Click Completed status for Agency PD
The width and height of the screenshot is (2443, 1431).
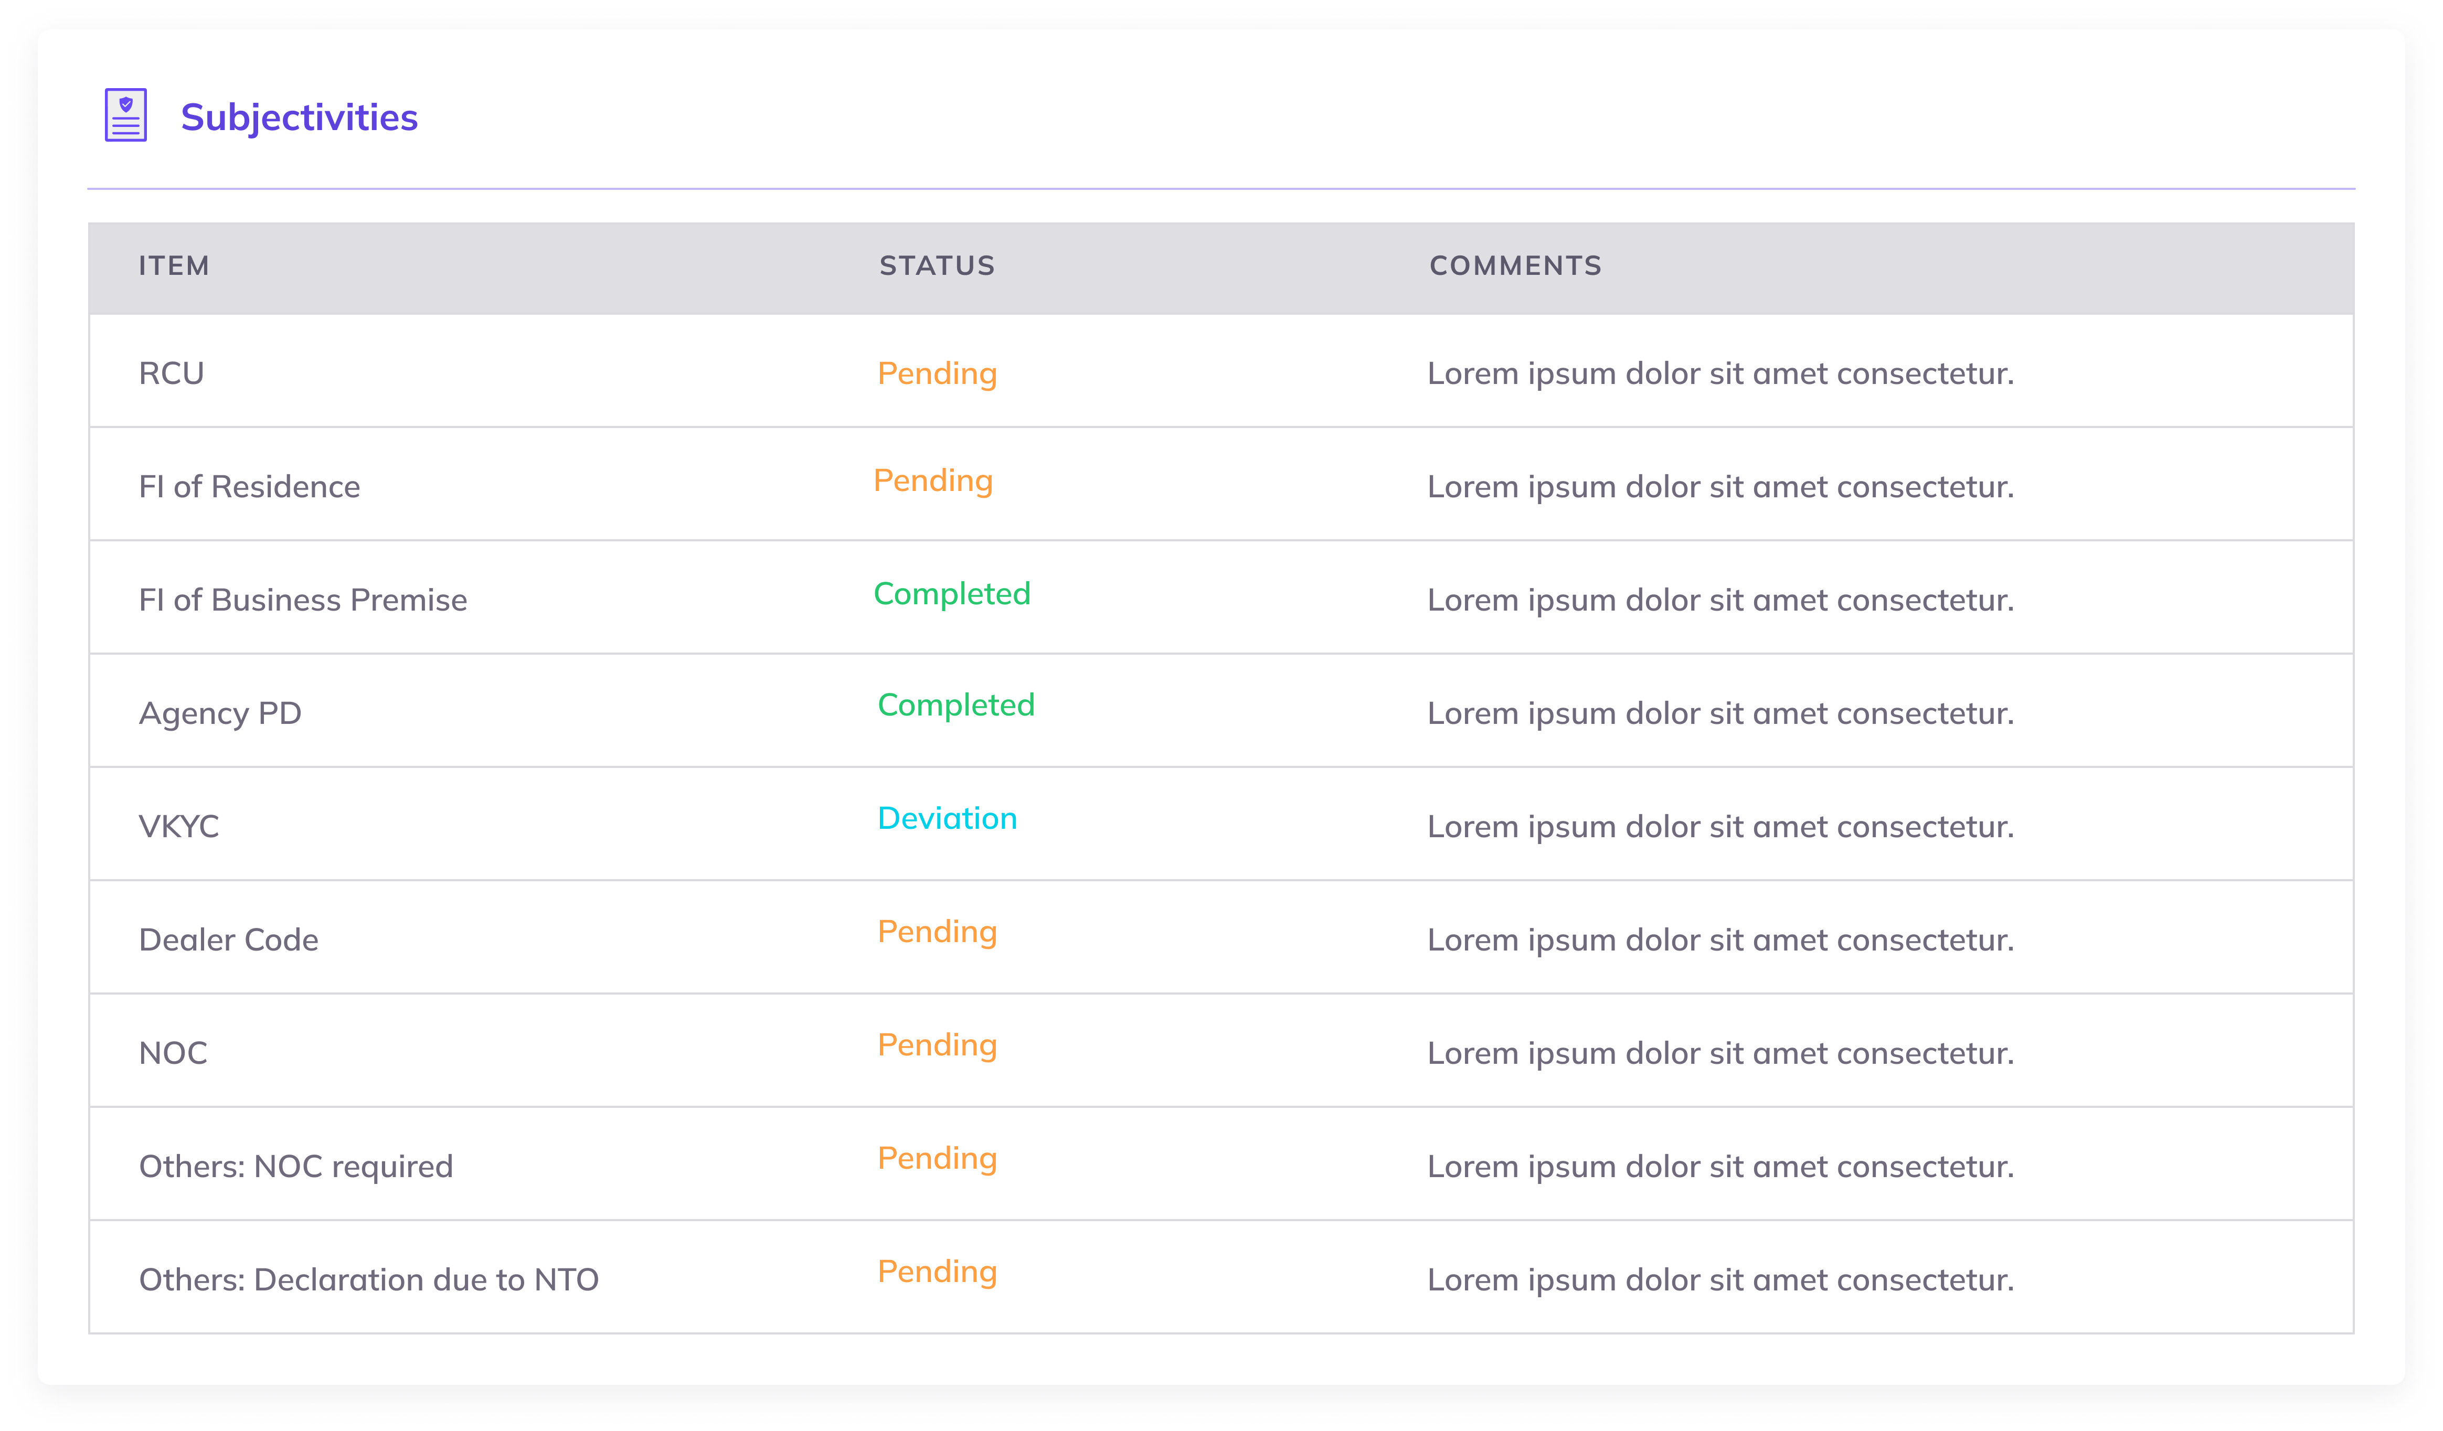[x=955, y=705]
